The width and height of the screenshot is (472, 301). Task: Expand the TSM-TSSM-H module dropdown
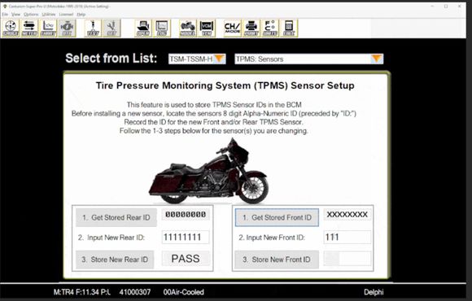coord(197,59)
